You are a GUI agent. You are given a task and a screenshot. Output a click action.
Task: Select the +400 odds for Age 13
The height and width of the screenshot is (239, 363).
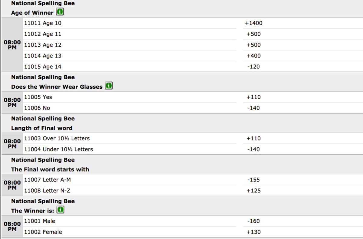(x=253, y=56)
